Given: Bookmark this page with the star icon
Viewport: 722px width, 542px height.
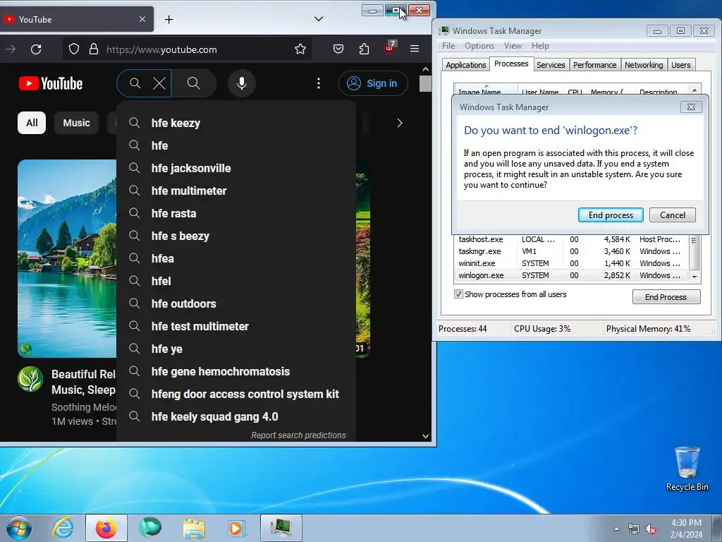Looking at the screenshot, I should [x=300, y=49].
